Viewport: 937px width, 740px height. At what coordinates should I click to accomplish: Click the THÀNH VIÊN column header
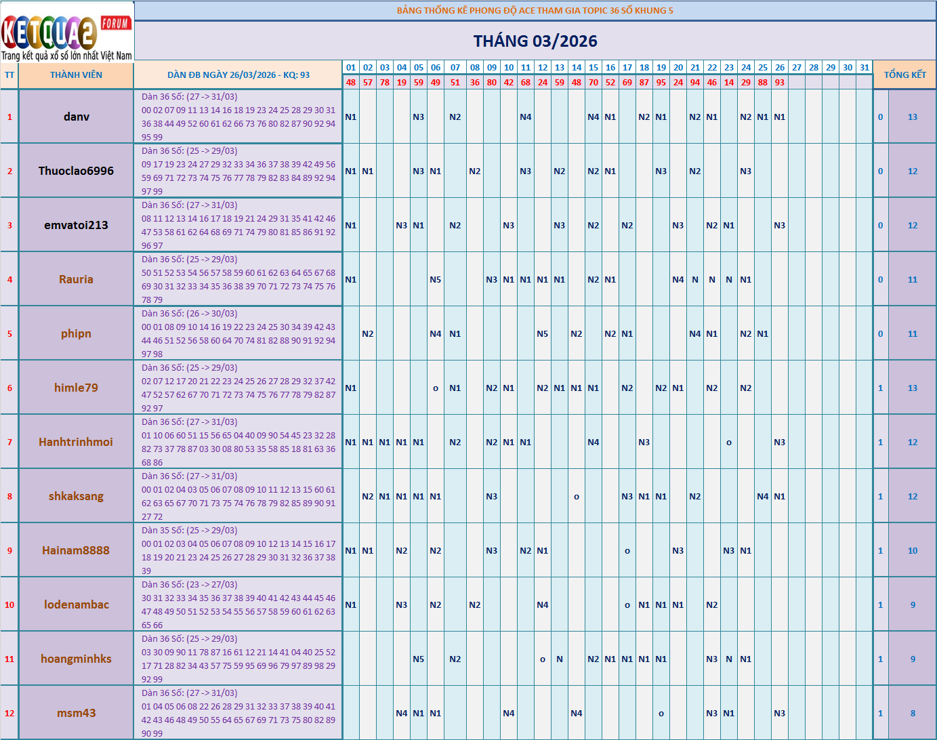coord(76,75)
